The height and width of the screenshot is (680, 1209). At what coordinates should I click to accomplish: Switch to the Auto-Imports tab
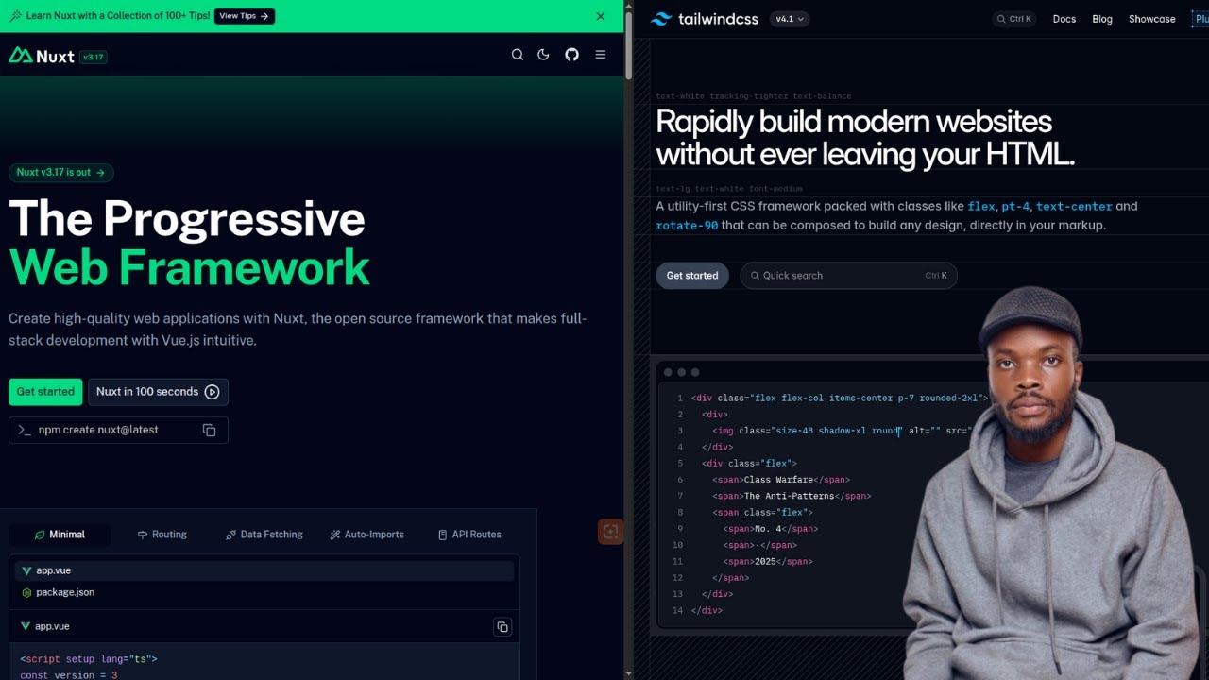coord(366,535)
